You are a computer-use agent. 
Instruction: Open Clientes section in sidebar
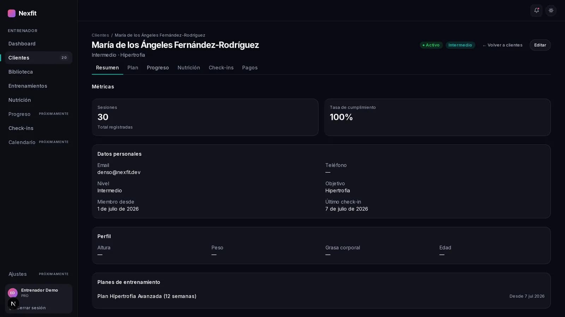click(38, 58)
